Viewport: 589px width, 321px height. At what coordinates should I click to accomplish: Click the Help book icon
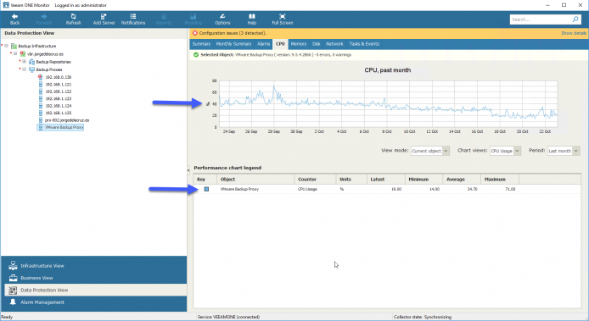(252, 16)
